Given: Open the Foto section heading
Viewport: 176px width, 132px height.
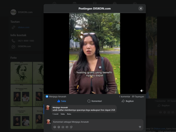Looking at the screenshot, I should click(13, 58).
